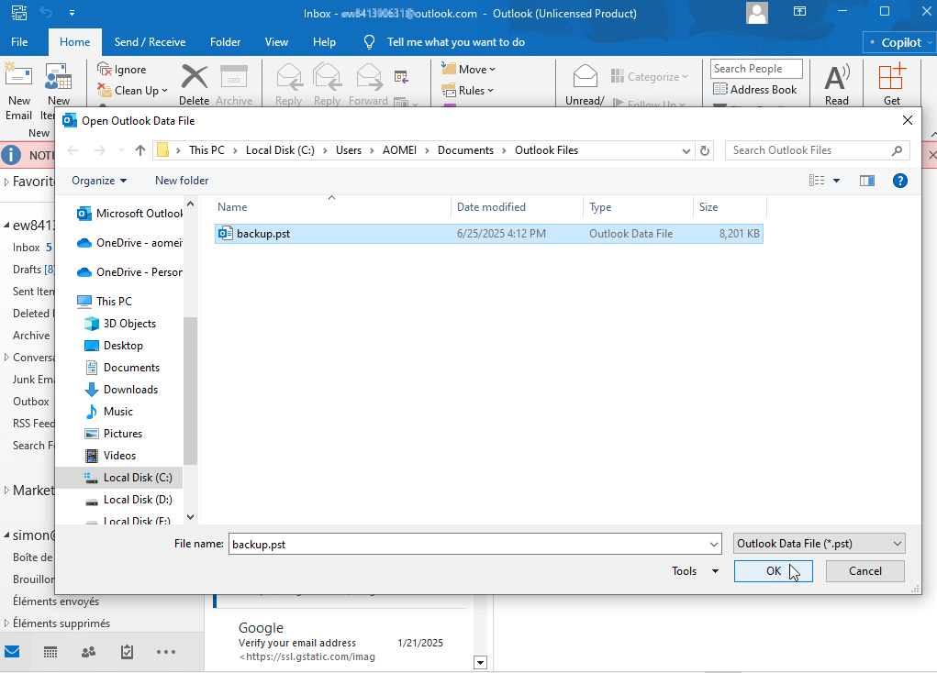Click the Search People field

point(756,69)
